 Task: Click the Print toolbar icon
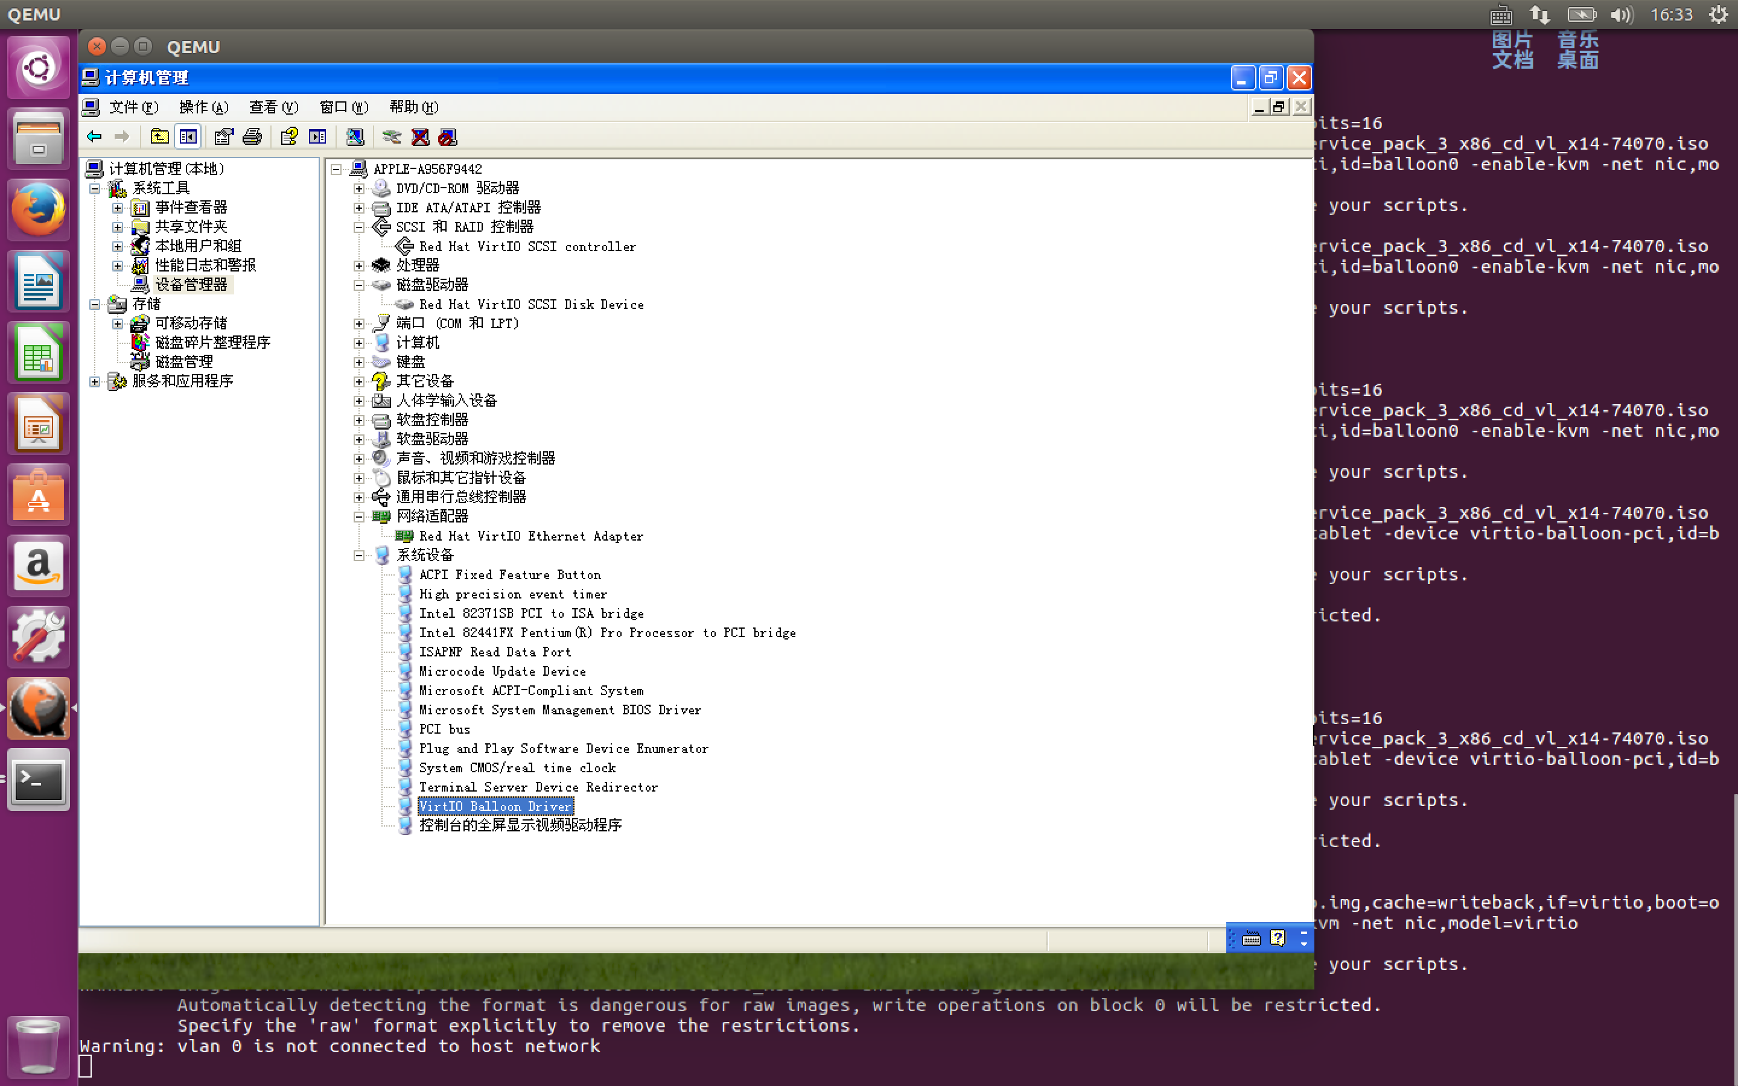(252, 136)
